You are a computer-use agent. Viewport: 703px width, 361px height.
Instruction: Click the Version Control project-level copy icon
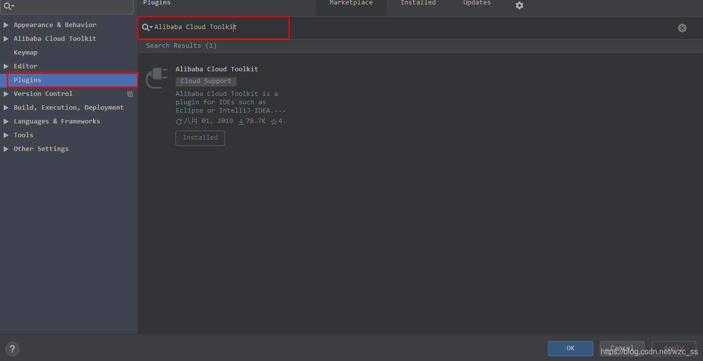point(130,94)
